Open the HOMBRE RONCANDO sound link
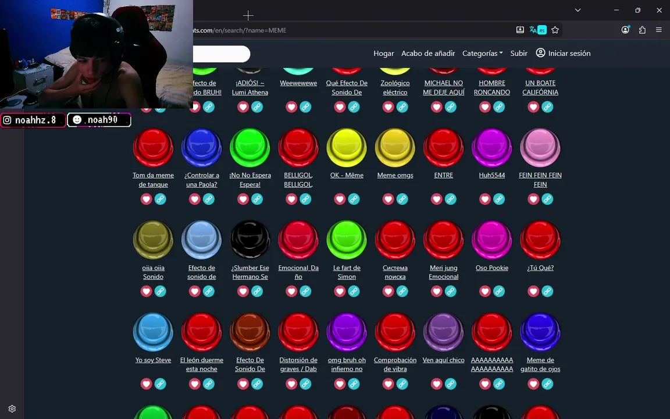670x419 pixels. [492, 88]
